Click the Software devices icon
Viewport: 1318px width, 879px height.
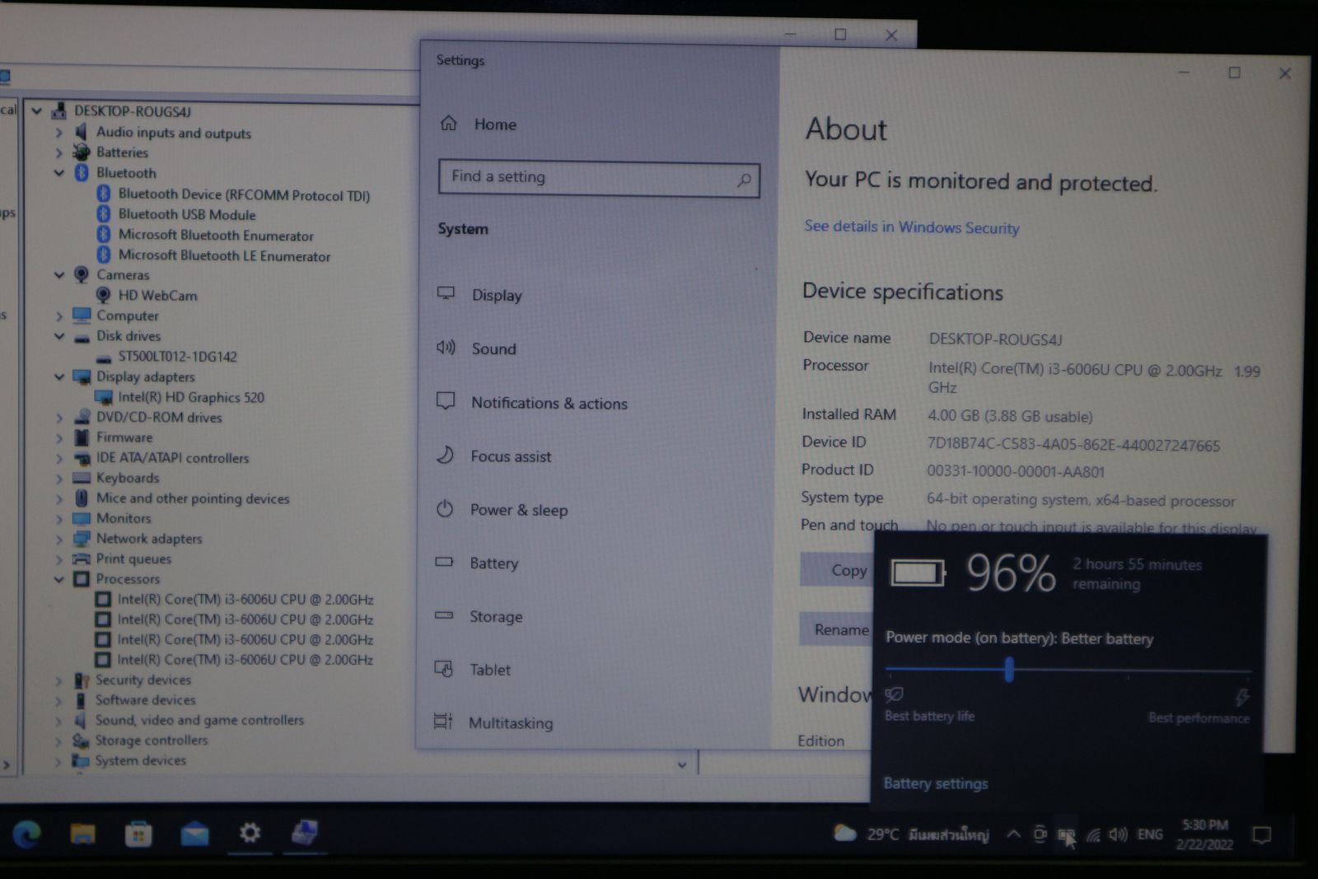(80, 700)
